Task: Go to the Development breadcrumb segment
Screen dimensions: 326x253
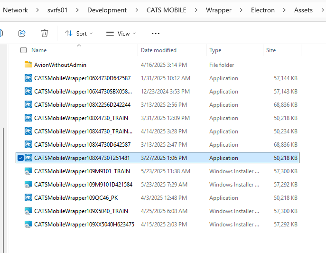Action: click(107, 10)
